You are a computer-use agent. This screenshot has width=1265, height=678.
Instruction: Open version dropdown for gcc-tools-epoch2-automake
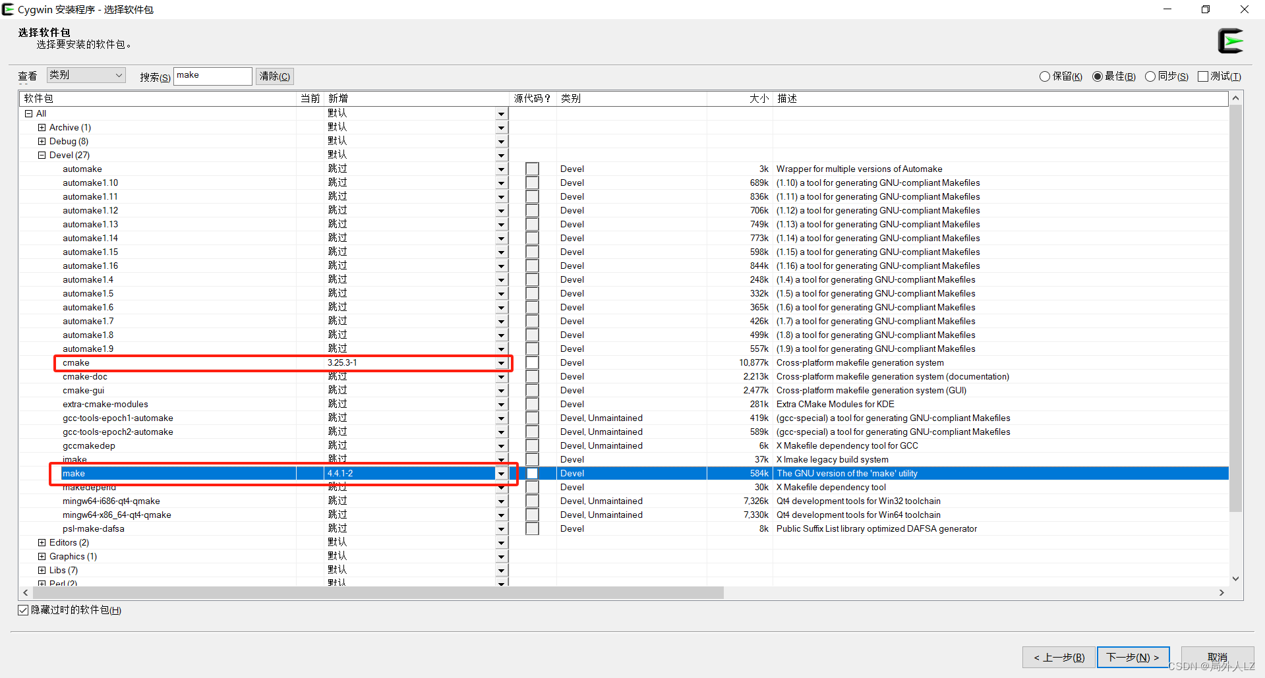pos(501,432)
